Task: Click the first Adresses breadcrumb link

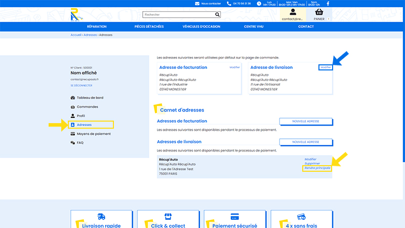Action: tap(90, 35)
